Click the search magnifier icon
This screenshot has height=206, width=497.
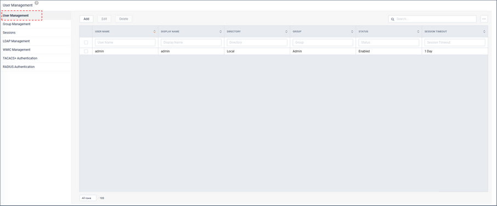click(393, 19)
